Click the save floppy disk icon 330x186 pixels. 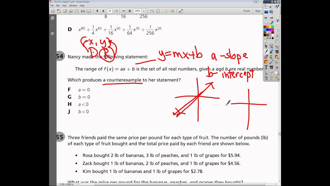click(x=77, y=11)
